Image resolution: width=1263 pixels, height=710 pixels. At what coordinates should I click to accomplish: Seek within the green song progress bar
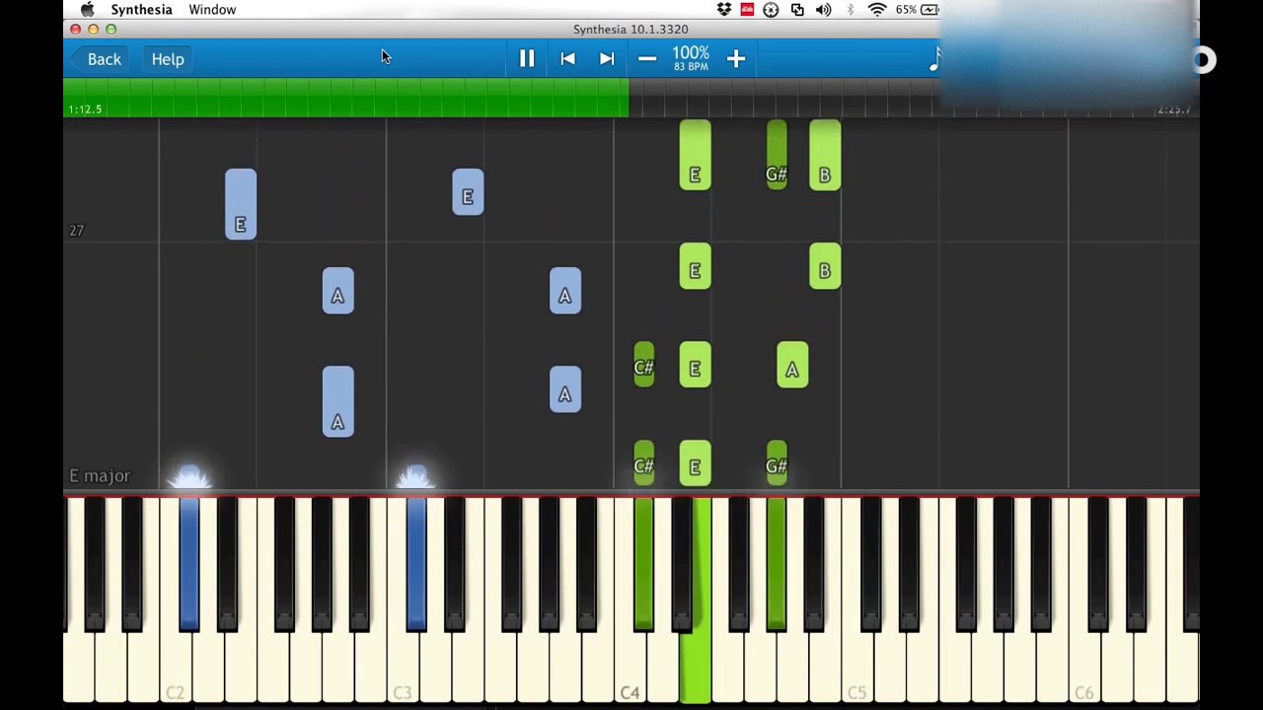coord(345,98)
